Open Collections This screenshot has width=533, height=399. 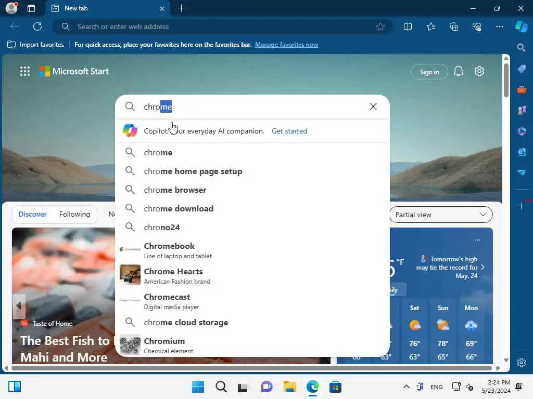pyautogui.click(x=454, y=26)
